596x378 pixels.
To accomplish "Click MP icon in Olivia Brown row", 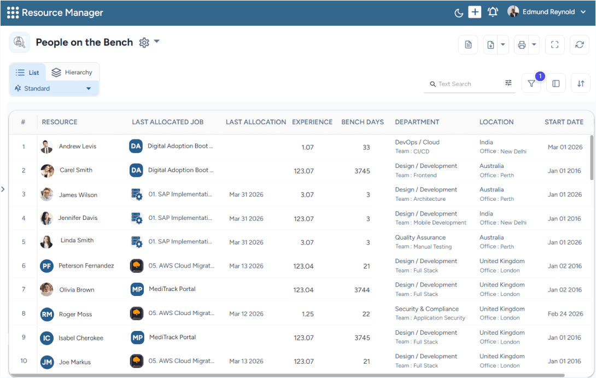I will tap(137, 289).
